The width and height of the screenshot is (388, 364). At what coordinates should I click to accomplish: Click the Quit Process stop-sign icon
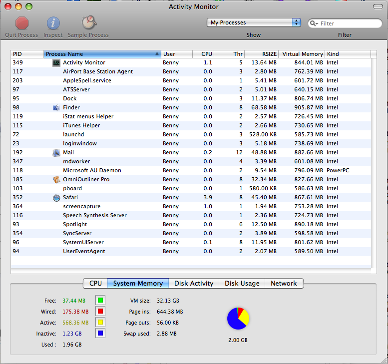[22, 23]
